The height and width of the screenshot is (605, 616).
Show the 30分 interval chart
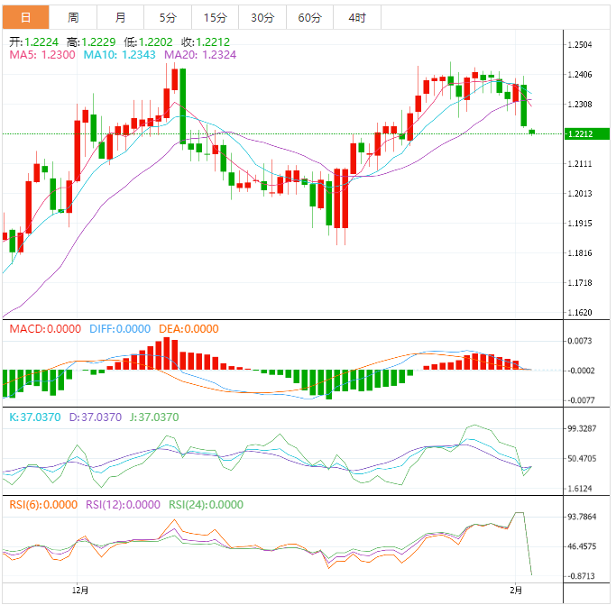click(262, 17)
